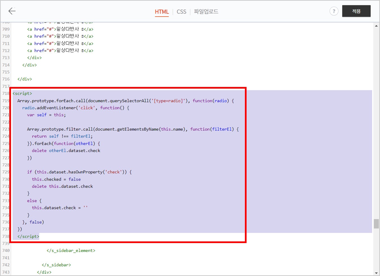Click the </s_sidebar_element> tag

click(71, 250)
